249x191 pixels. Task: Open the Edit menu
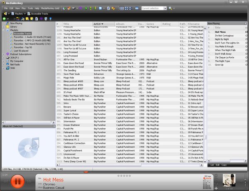point(11,8)
